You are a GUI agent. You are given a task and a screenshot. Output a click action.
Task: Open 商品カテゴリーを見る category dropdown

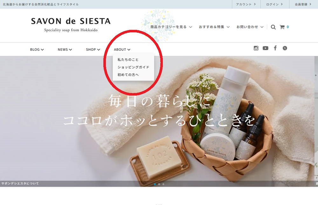[171, 27]
